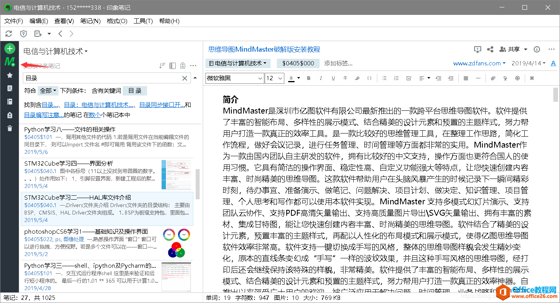Click the note info (i) icon
Viewport: 560px width, 303px height.
pyautogui.click(x=537, y=49)
